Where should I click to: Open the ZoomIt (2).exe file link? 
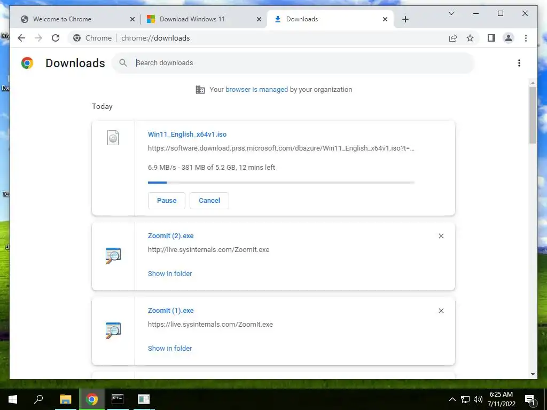tap(170, 235)
